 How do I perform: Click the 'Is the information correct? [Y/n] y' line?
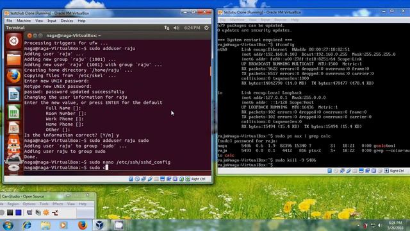(71, 135)
